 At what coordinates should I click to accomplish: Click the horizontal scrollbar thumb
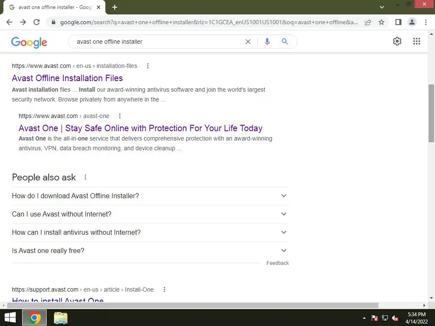pos(192,305)
